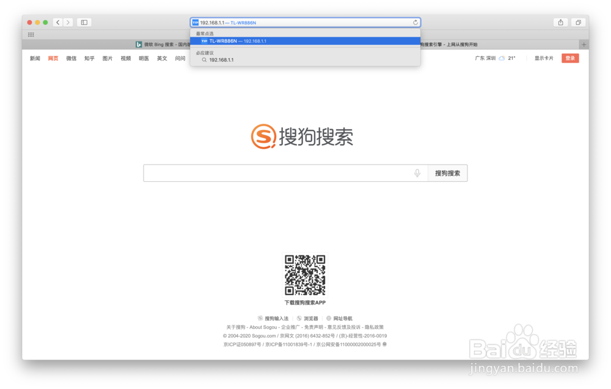Screen dimensions: 611x389
Task: Switch to the 微软 Bing 搜索 tab
Action: [163, 45]
